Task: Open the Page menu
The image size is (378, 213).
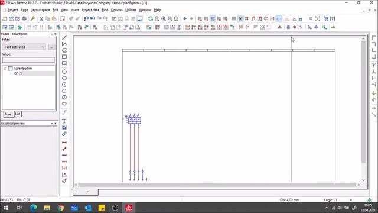Action: tap(24, 10)
